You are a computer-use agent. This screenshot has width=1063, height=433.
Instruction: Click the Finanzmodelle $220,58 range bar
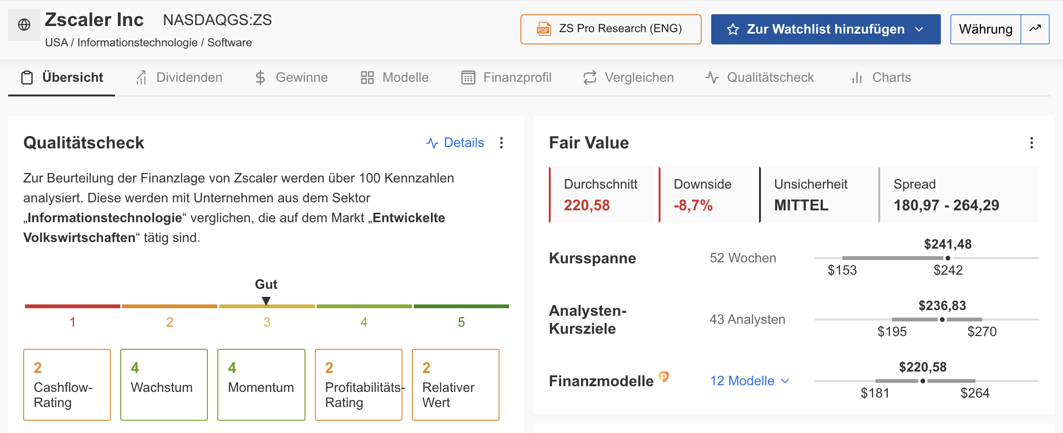927,381
